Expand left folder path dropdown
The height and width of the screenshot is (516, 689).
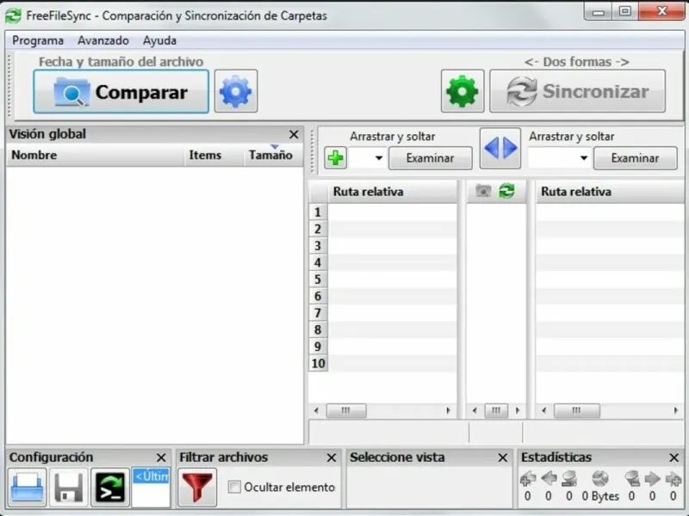[x=378, y=158]
